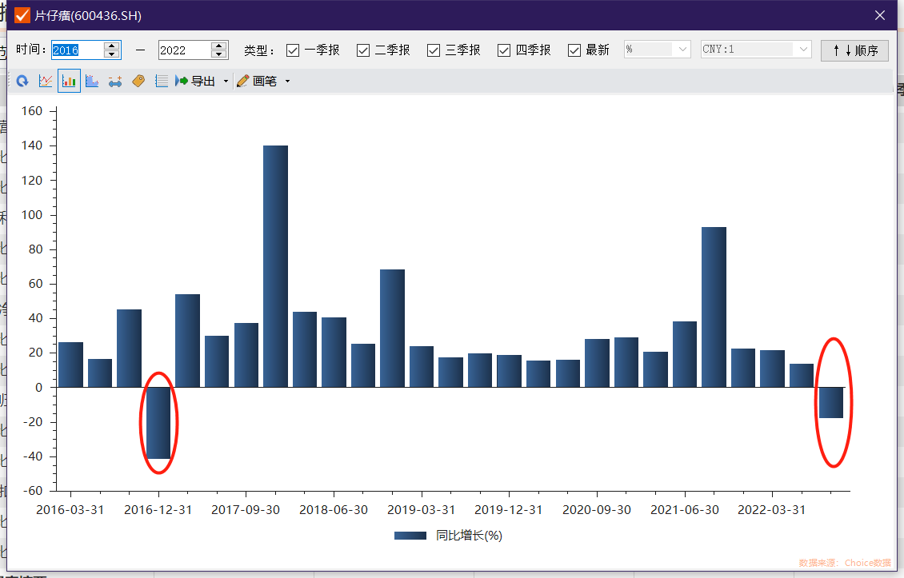Viewport: 904px width, 578px height.
Task: Switch to area chart view
Action: click(x=92, y=82)
